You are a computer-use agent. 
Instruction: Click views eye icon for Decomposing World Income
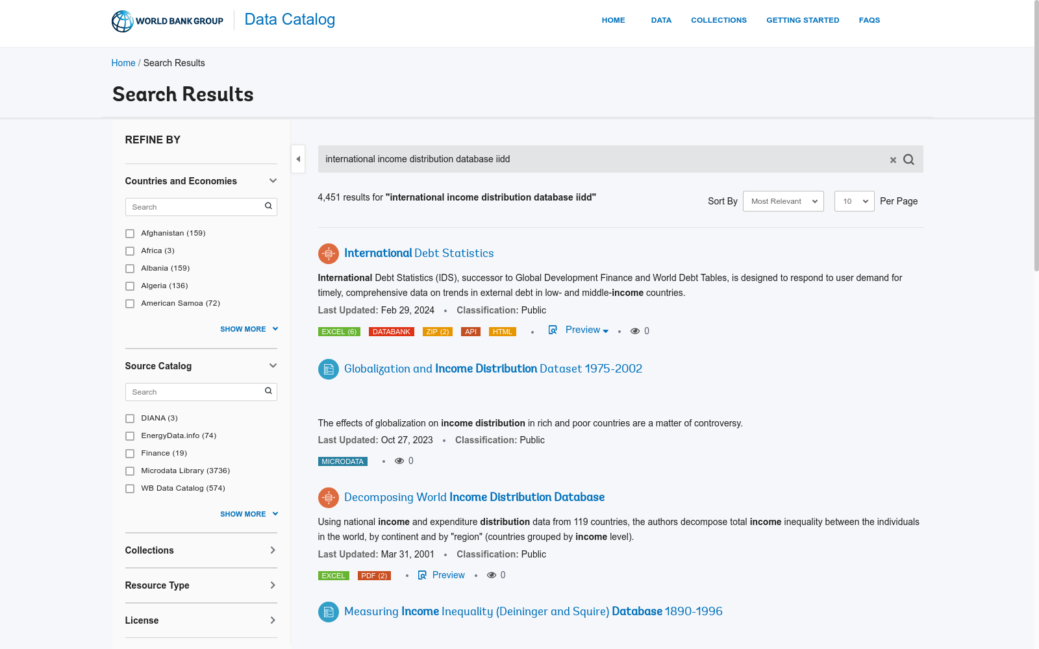[492, 575]
